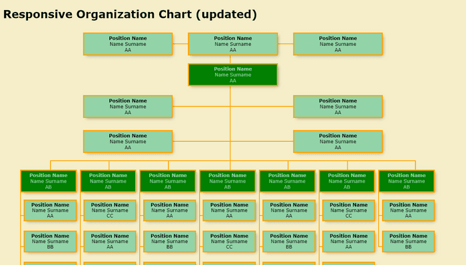Select the sixth dark green AB box

(347, 181)
